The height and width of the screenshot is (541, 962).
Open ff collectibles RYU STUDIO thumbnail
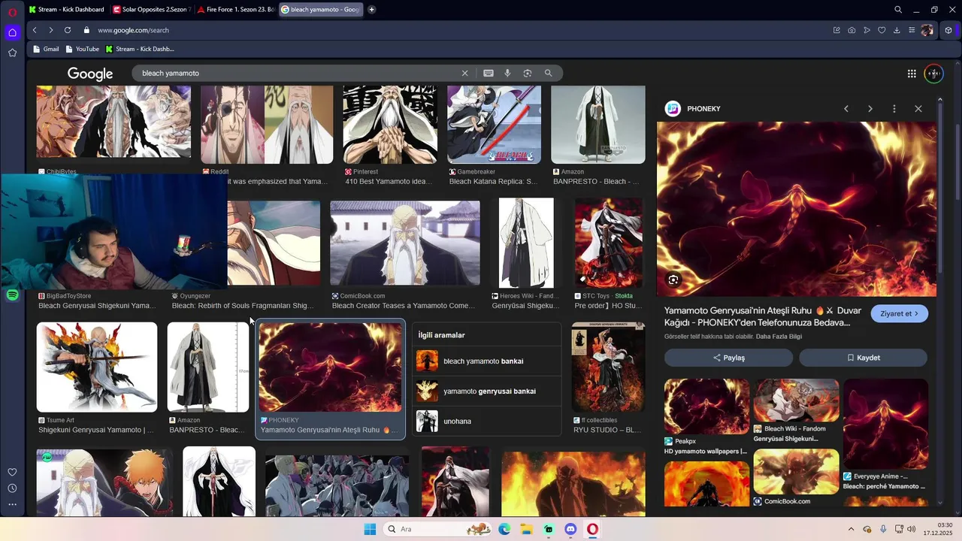click(x=608, y=367)
